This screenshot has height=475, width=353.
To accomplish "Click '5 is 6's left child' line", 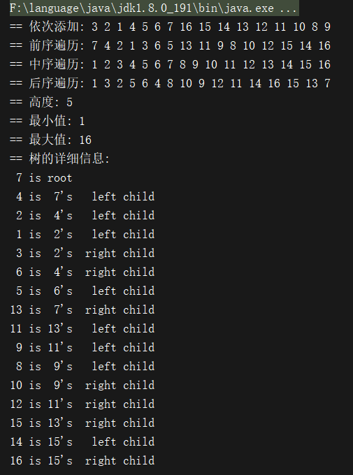I will coord(85,291).
